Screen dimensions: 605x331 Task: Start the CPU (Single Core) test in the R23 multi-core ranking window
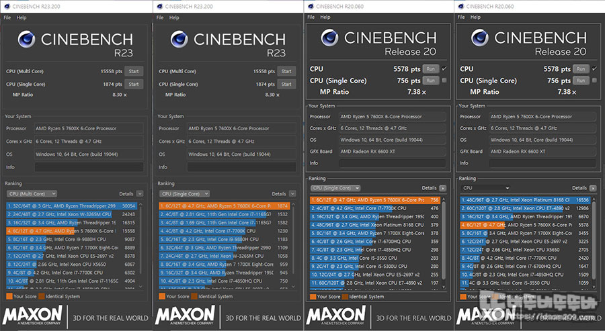coord(134,84)
